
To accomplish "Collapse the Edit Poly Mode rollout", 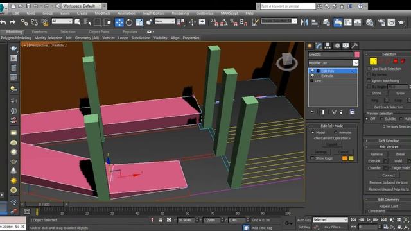I will point(332,126).
